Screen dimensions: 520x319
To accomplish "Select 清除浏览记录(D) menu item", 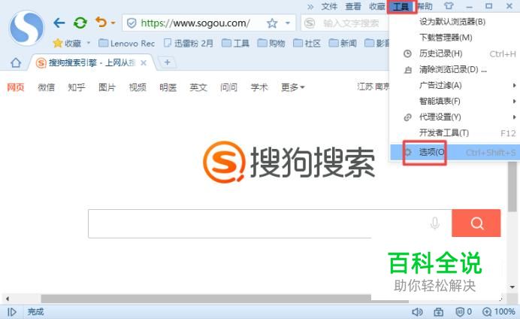I will point(455,69).
